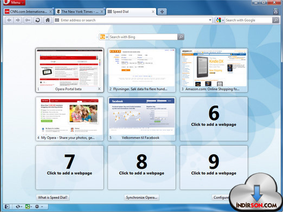Open Opera Link sync status dropdown

18,207
